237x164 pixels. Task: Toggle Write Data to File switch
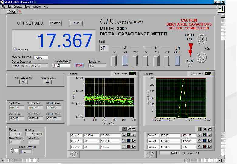[x=23, y=82]
